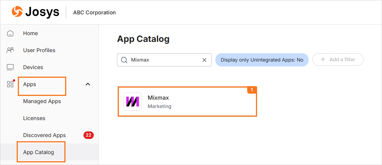This screenshot has width=382, height=165.
Task: Click the 22 badge on Discovered Apps
Action: pyautogui.click(x=89, y=135)
